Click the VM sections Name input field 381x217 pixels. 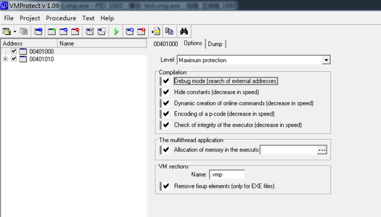[x=227, y=175]
